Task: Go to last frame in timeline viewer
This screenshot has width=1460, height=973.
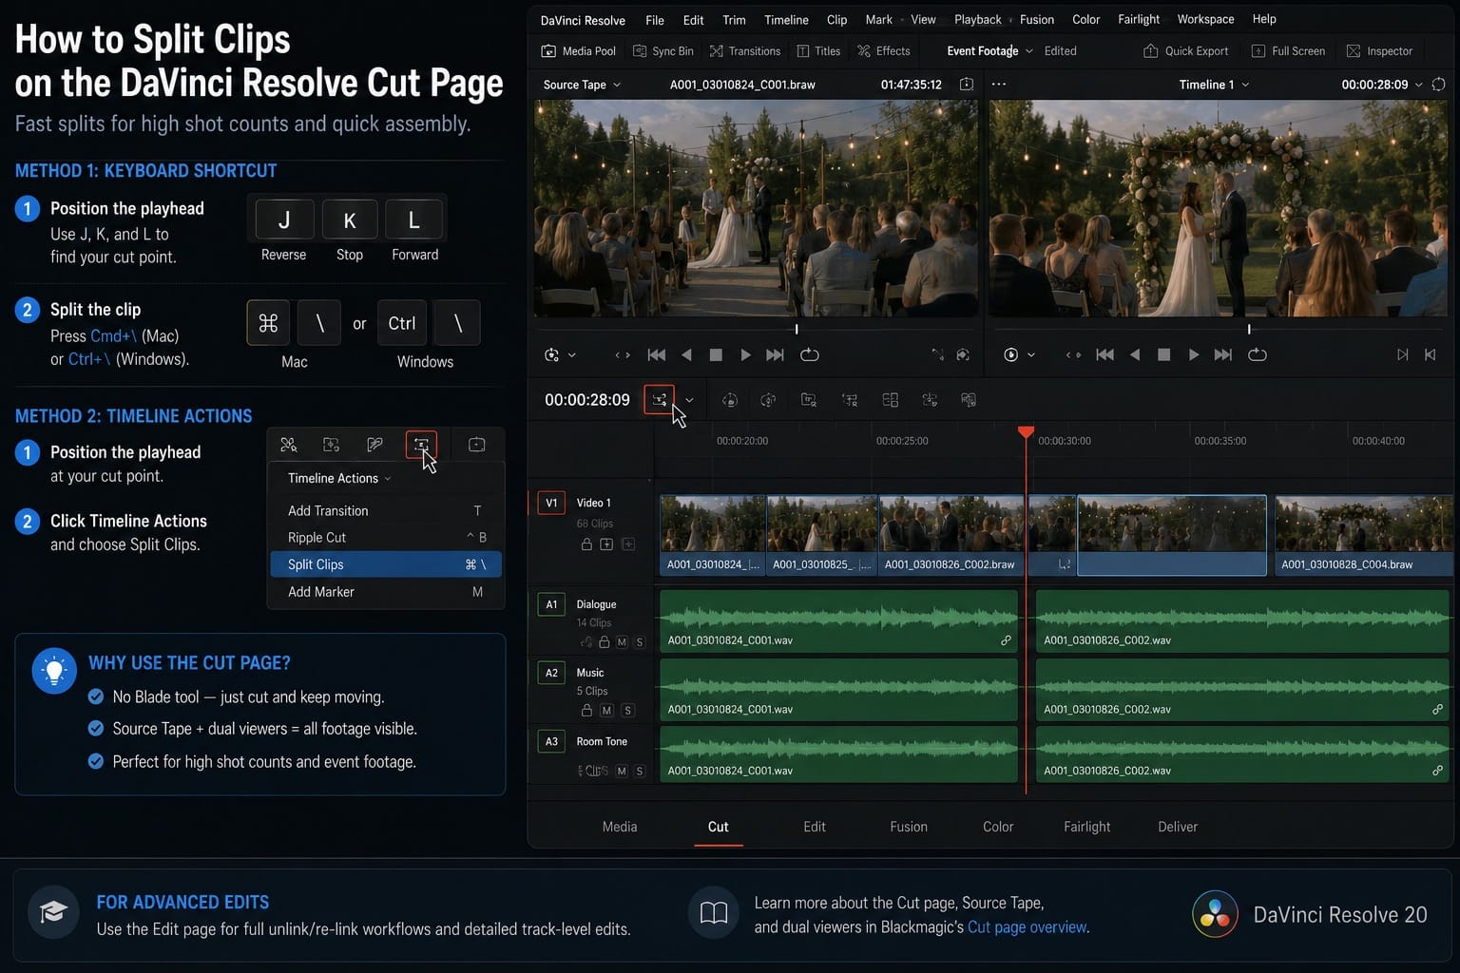Action: tap(1223, 354)
